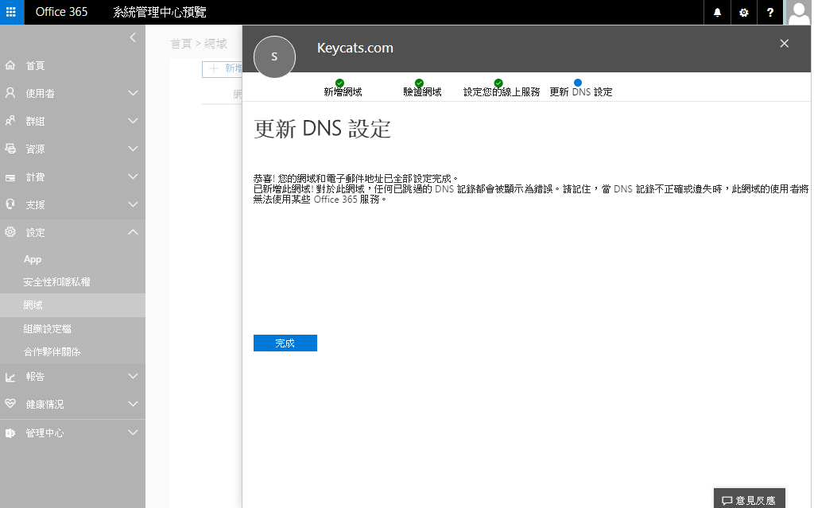Open the Office 365 app launcher grid

[x=11, y=12]
